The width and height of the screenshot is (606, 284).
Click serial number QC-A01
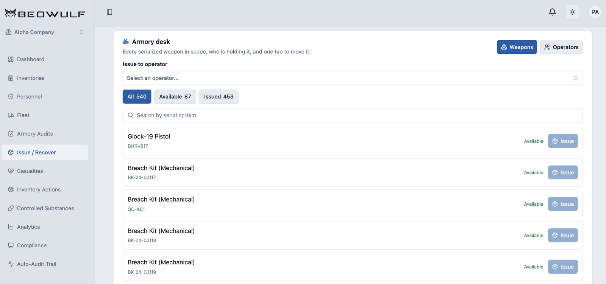(x=136, y=209)
